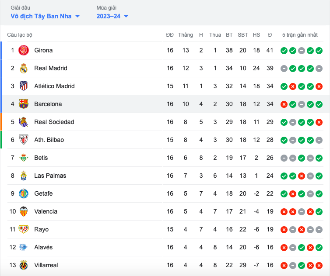Open the 2023–24 season dropdown
The height and width of the screenshot is (276, 330).
pos(112,16)
